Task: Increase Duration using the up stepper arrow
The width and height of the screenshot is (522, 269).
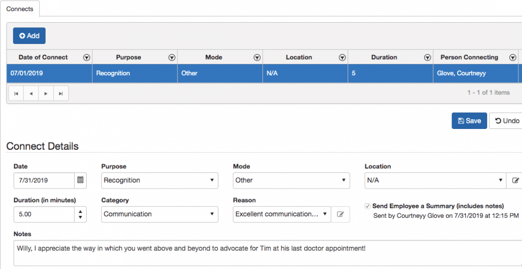Action: pyautogui.click(x=80, y=211)
